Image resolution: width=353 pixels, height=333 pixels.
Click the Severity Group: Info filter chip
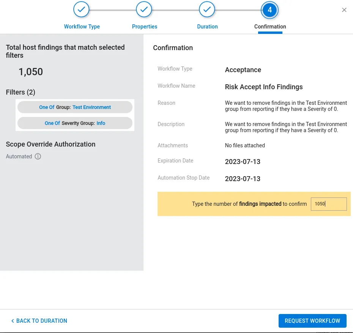[75, 123]
